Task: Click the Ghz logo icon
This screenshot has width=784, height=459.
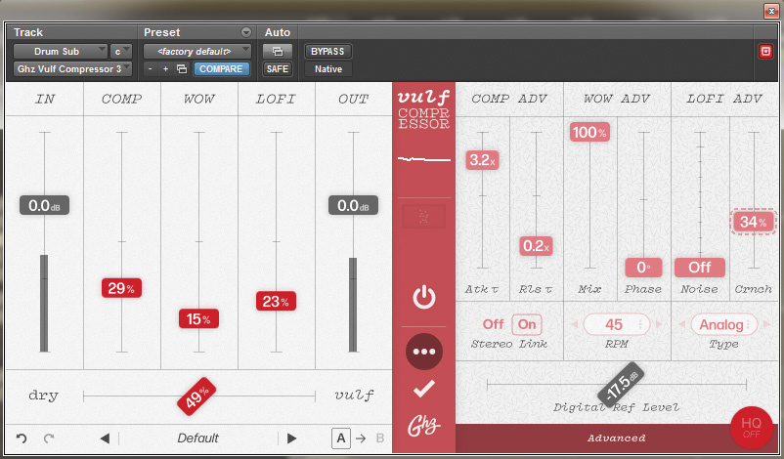Action: 424,426
